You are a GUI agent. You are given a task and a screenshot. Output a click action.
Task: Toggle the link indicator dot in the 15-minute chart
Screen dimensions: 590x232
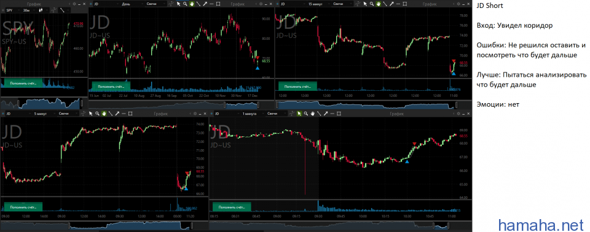click(x=277, y=4)
